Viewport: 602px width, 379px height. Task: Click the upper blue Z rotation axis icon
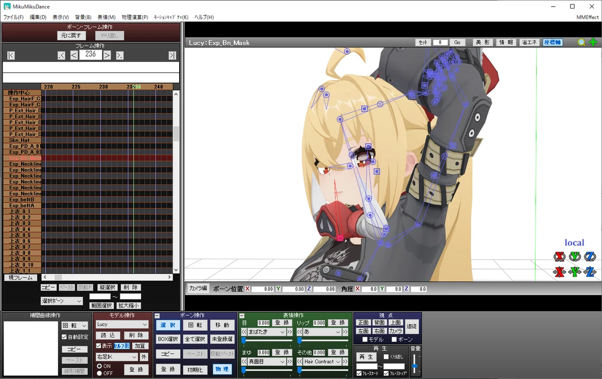[x=590, y=257]
